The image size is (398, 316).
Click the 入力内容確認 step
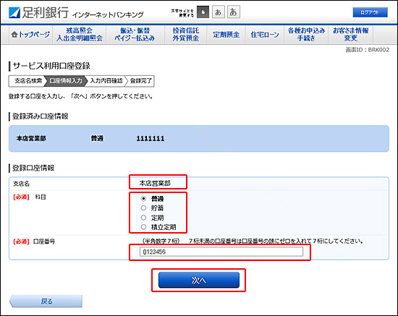pos(106,81)
